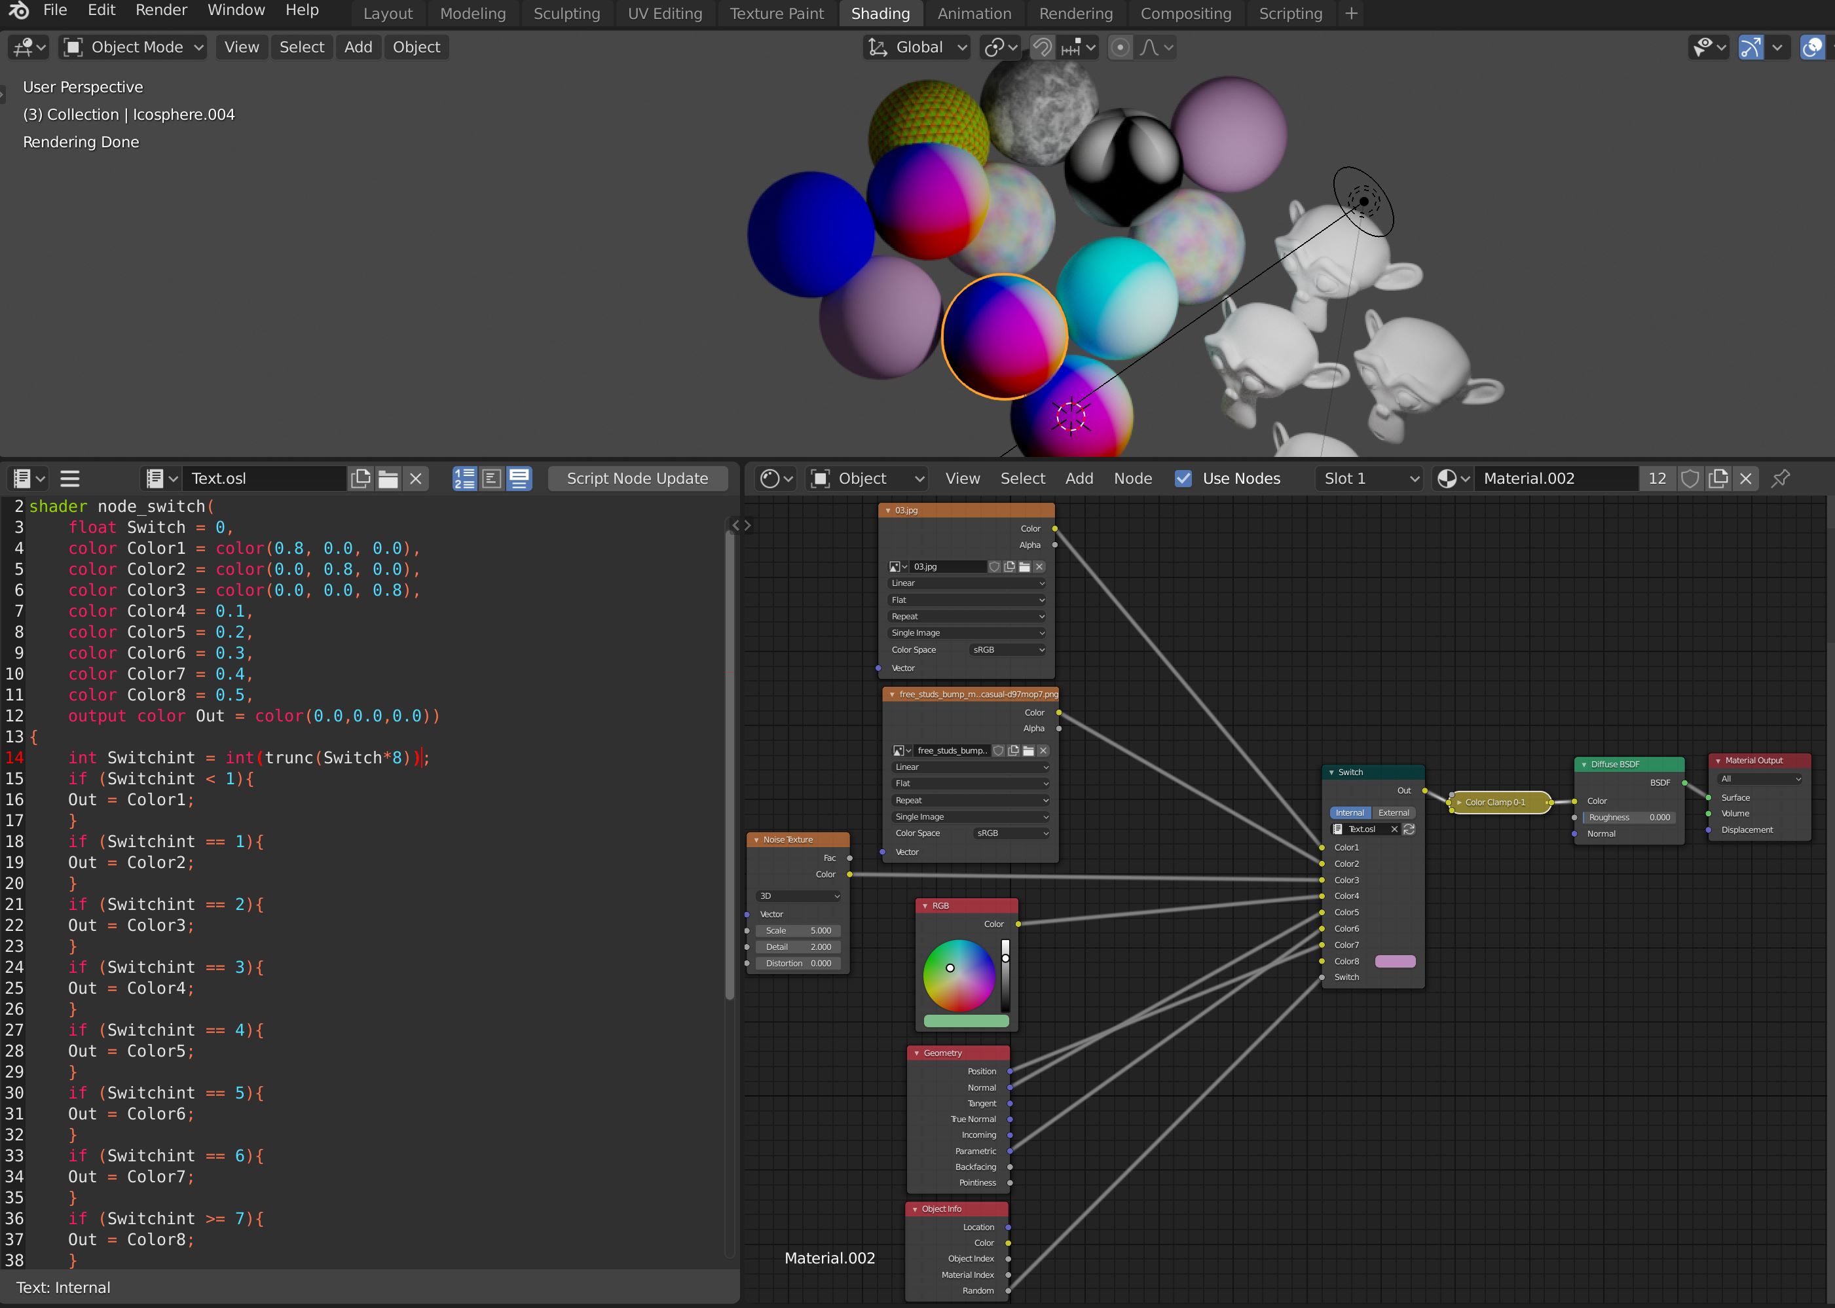The image size is (1835, 1308).
Task: Click New Text datablock icon beside Text.osl
Action: pyautogui.click(x=361, y=479)
